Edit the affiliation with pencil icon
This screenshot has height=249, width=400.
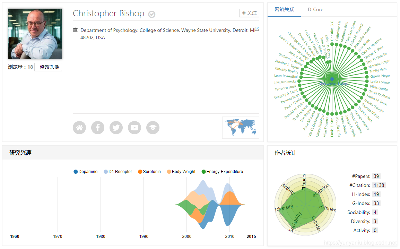pyautogui.click(x=257, y=29)
